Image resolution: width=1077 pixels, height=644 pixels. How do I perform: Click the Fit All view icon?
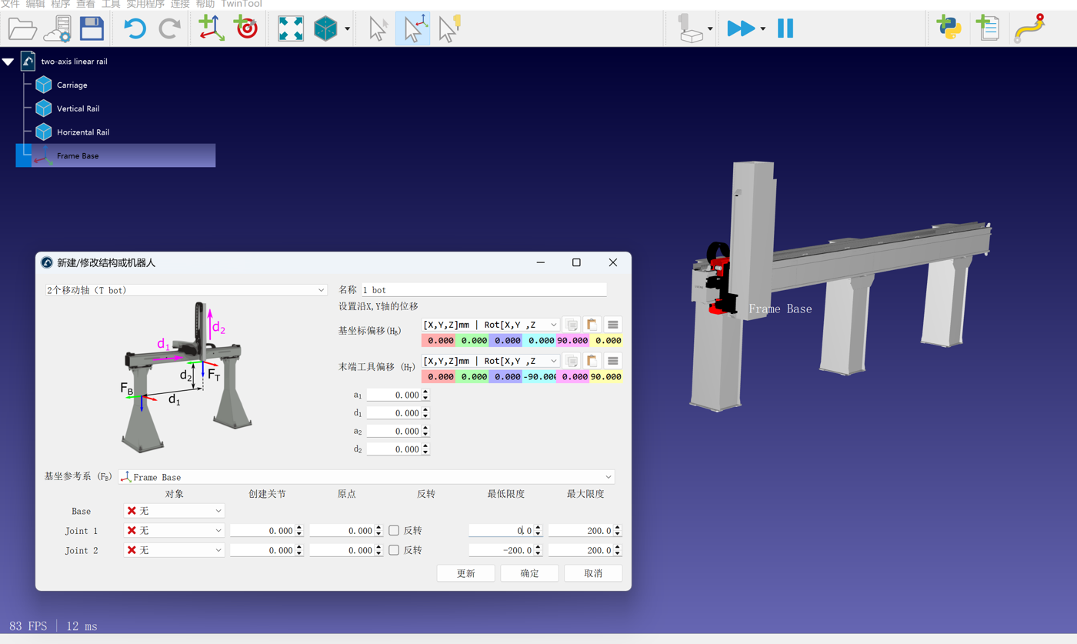point(291,28)
